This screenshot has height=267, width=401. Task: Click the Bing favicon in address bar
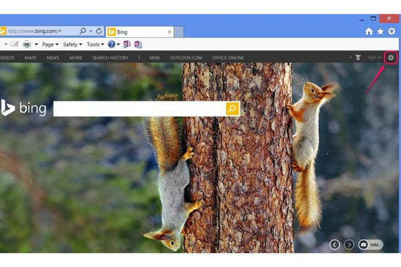(3, 31)
